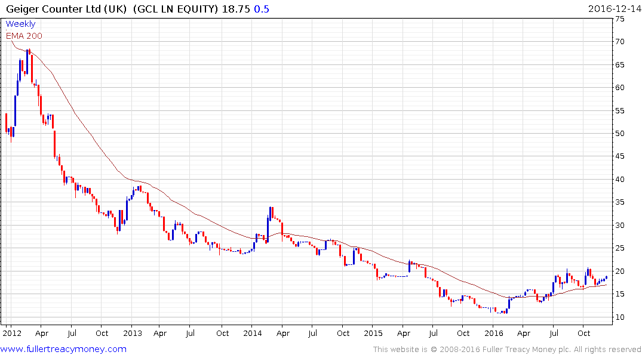Image resolution: width=642 pixels, height=358 pixels.
Task: Click the 30 price axis label
Action: pos(620,226)
